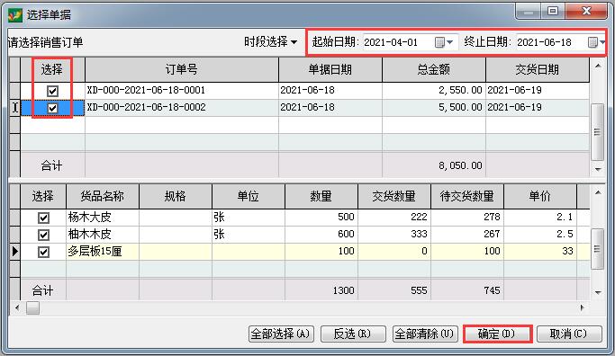Confirm with 确定(D) button
This screenshot has width=615, height=356.
(497, 334)
